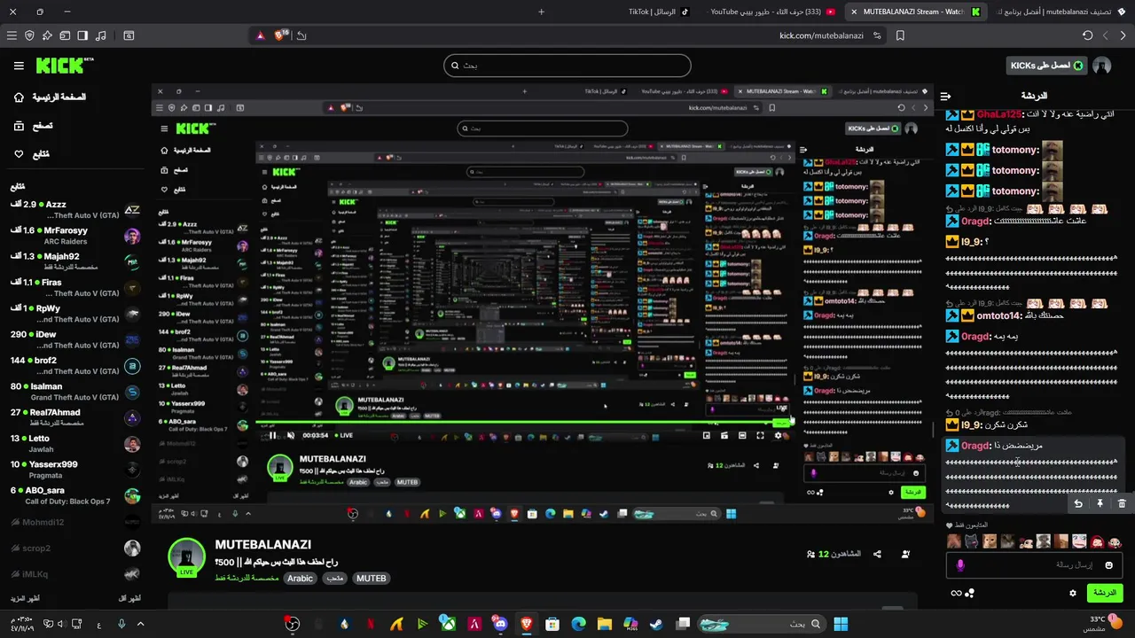
Task: Select the Firas channel
Action: point(75,288)
